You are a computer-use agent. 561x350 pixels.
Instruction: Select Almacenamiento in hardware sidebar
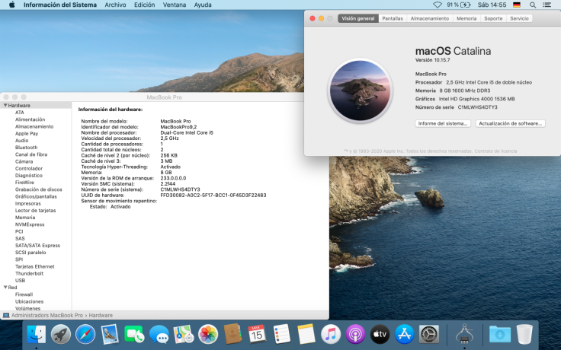(x=34, y=126)
